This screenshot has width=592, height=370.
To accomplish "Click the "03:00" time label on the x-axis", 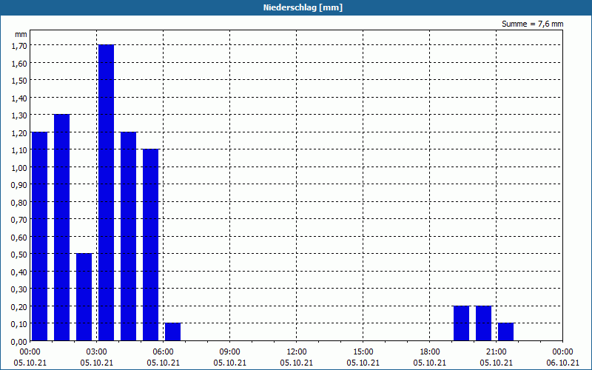I will coord(97,352).
